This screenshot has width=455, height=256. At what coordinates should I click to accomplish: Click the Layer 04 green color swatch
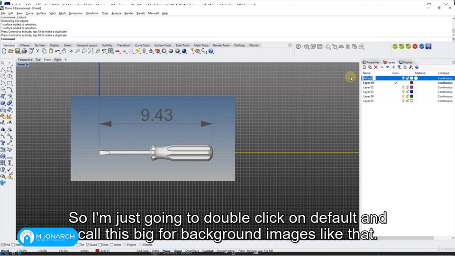click(x=411, y=96)
